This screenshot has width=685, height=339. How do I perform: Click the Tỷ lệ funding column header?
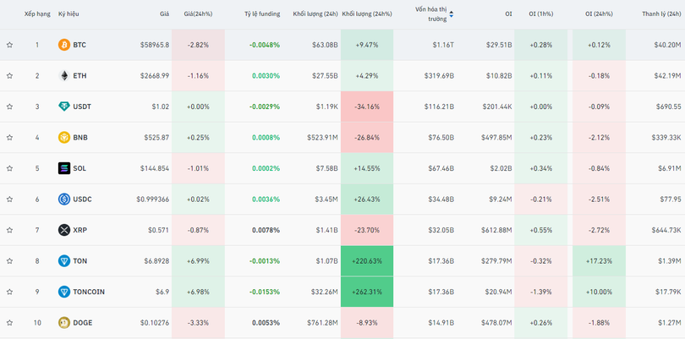pyautogui.click(x=261, y=14)
